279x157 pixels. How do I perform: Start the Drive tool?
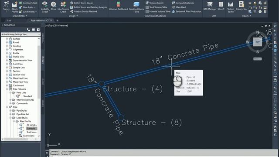coord(53,6)
